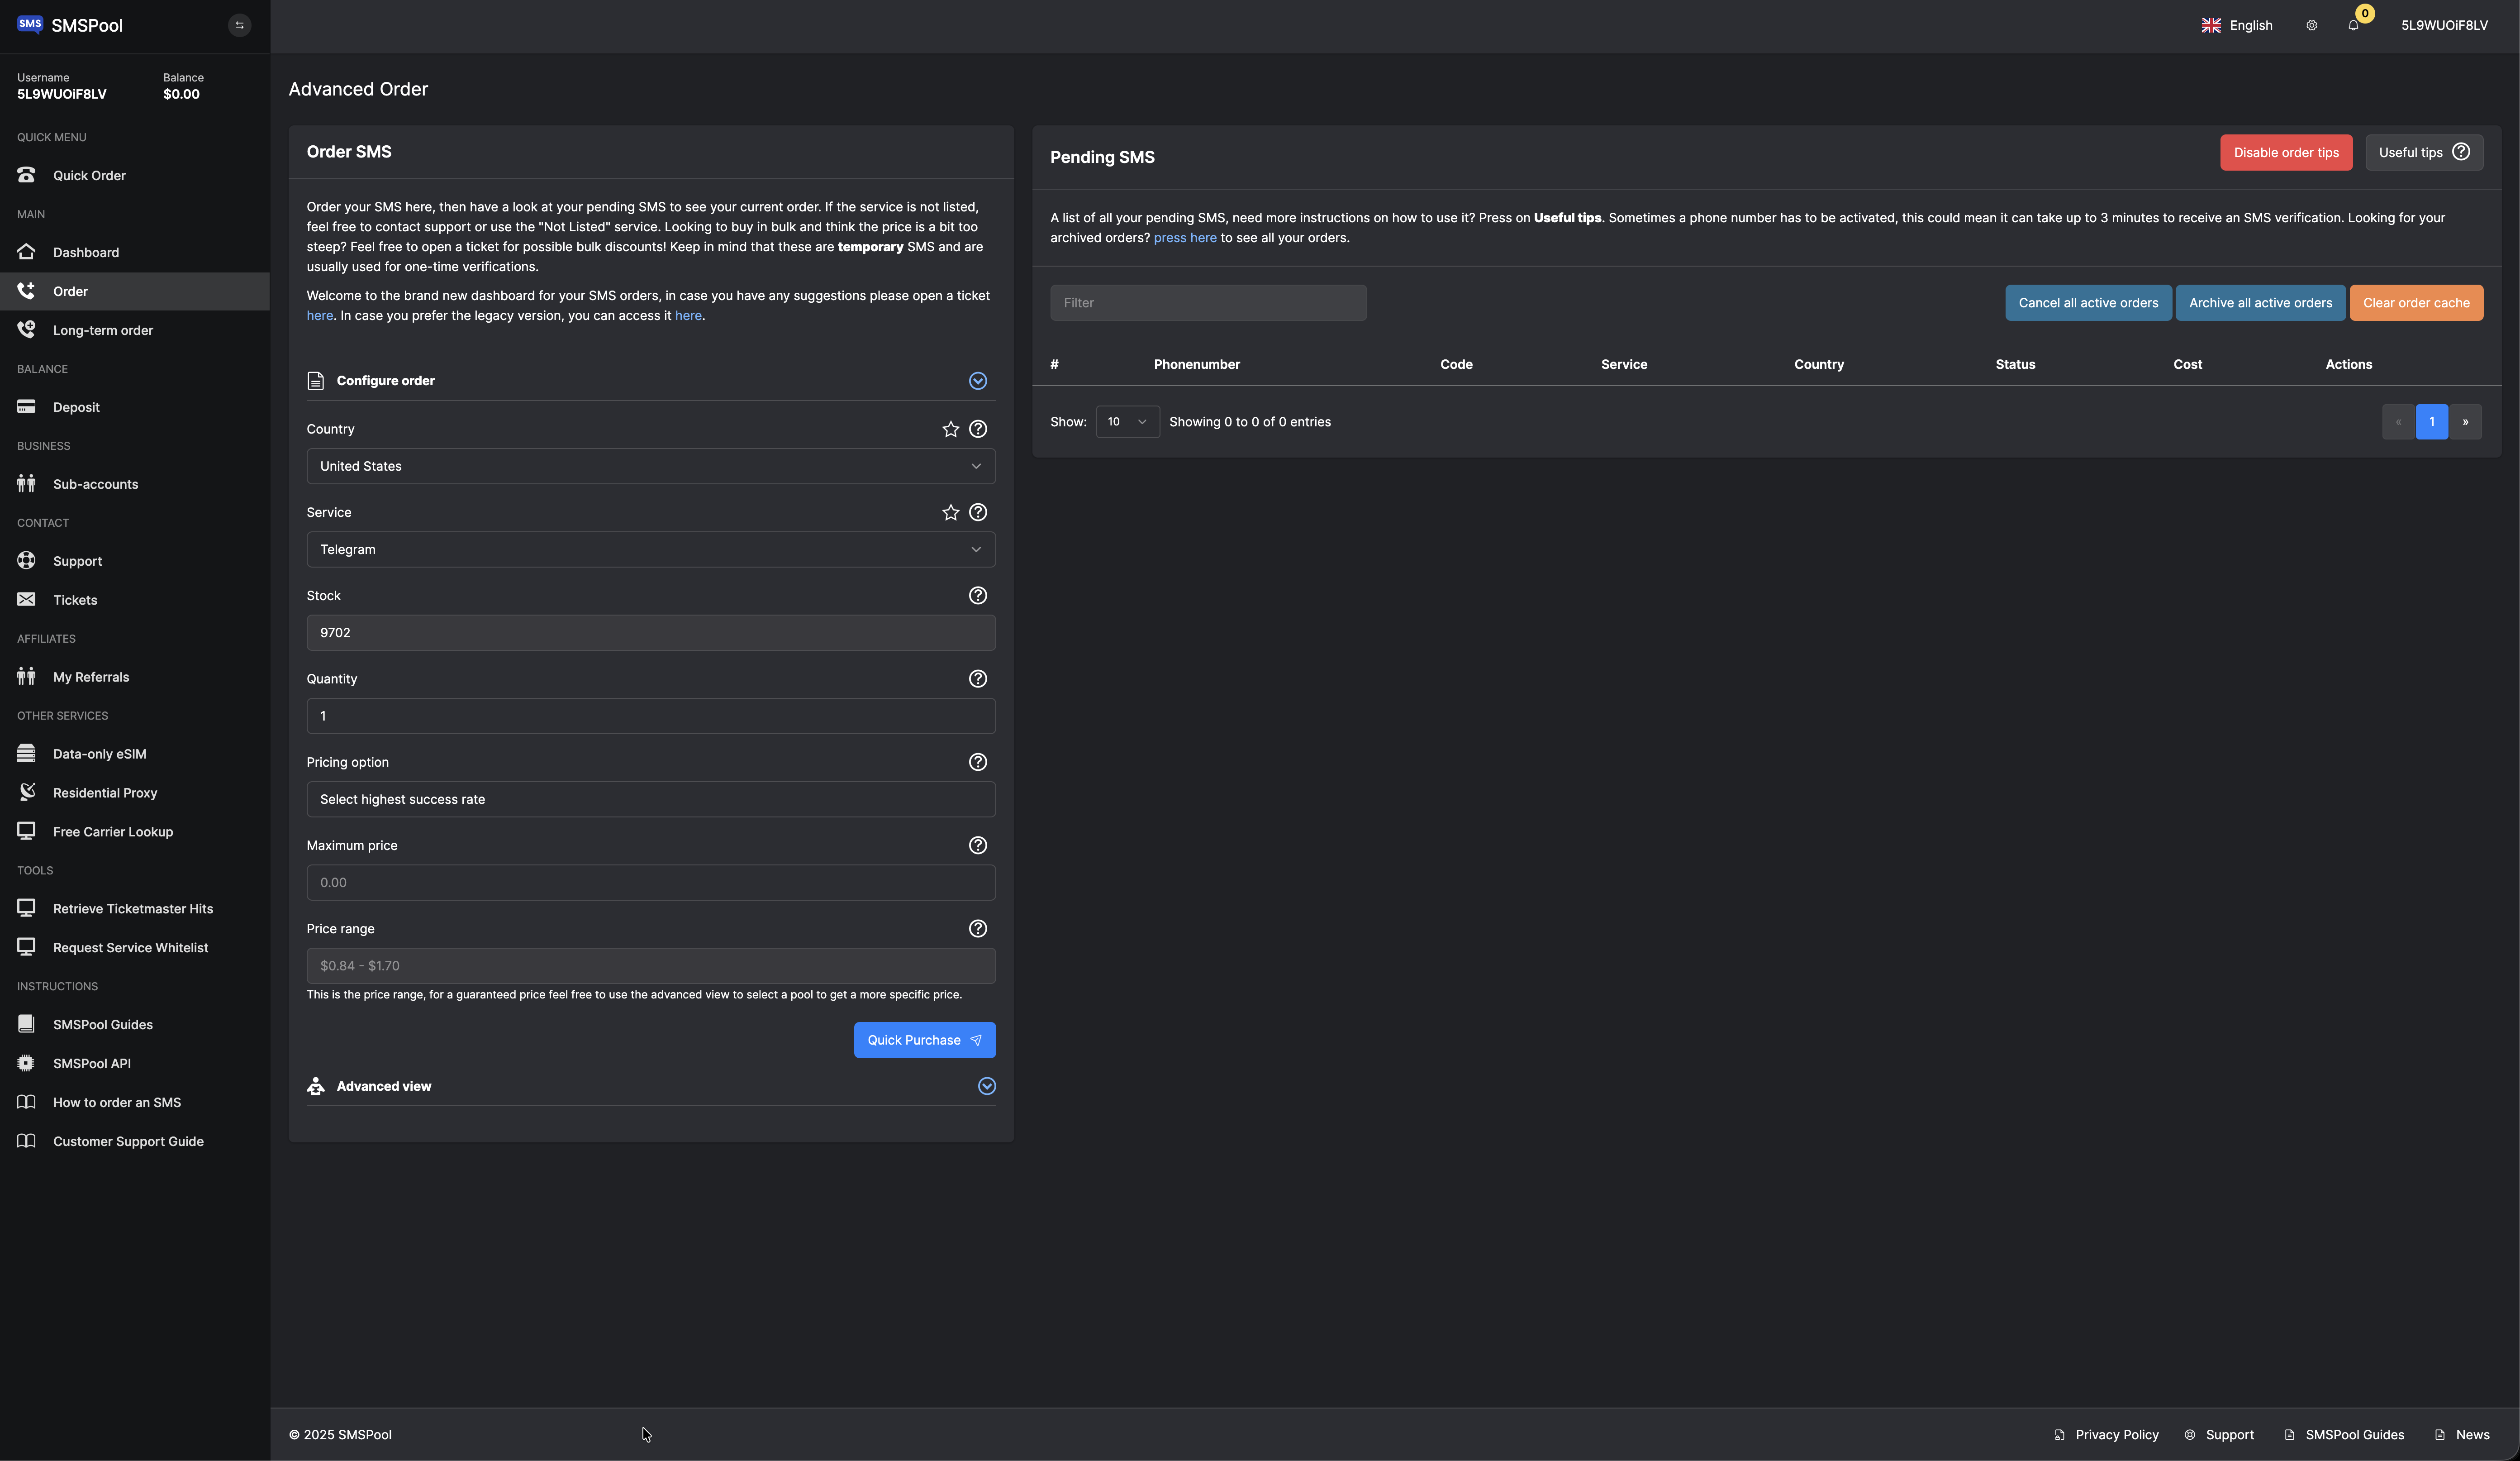Select Deposit in the Balance section

coord(77,407)
